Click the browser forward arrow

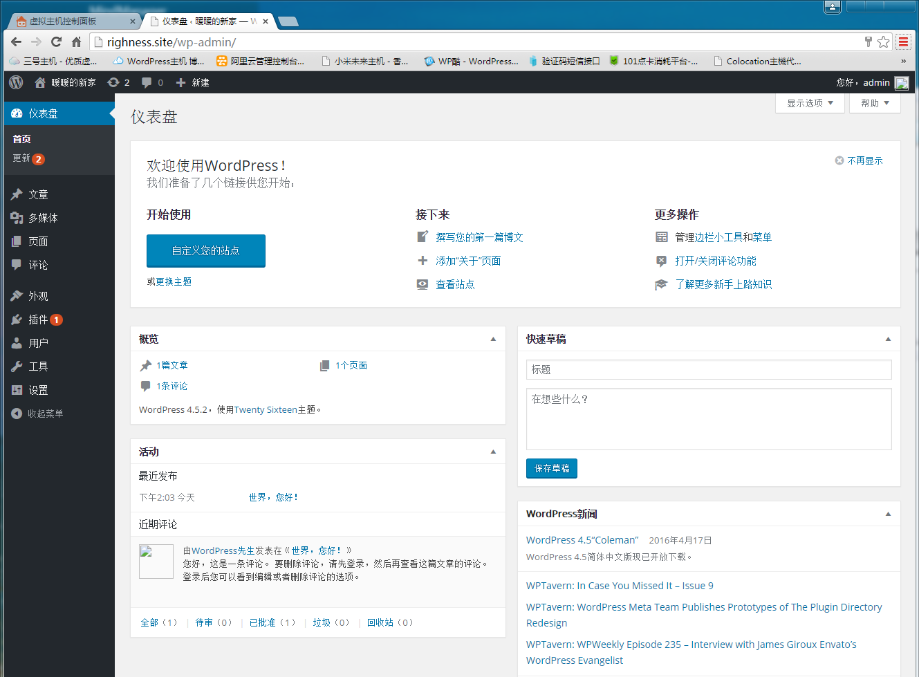click(37, 41)
